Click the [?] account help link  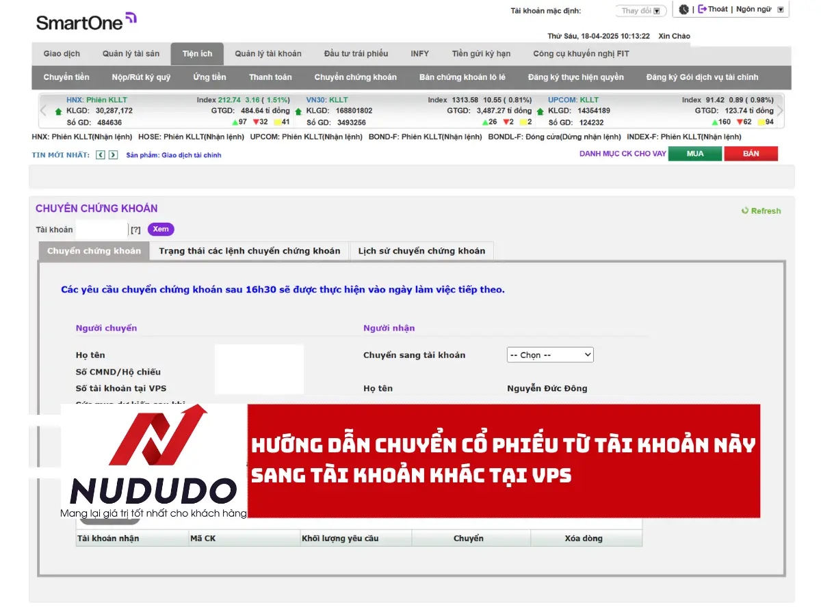pyautogui.click(x=135, y=230)
